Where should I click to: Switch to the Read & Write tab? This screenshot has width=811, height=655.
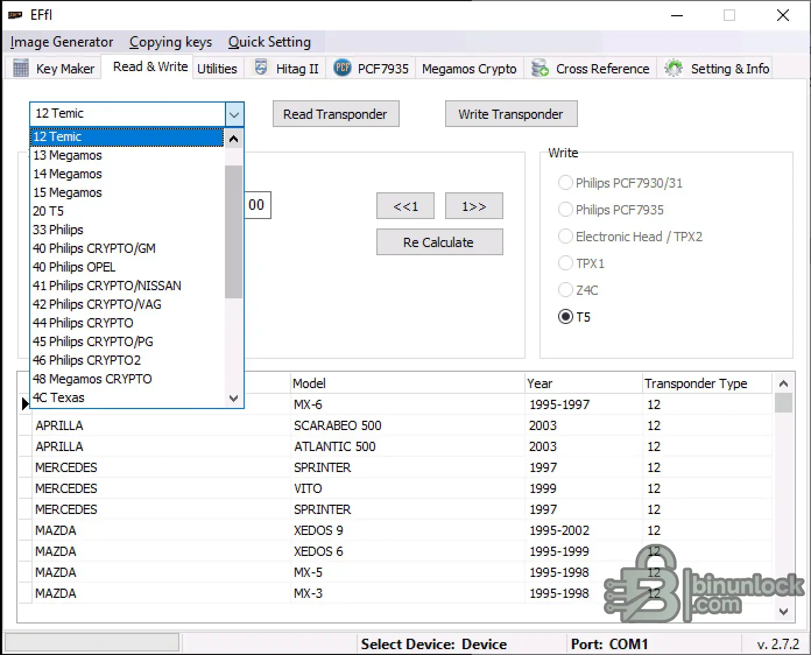147,67
